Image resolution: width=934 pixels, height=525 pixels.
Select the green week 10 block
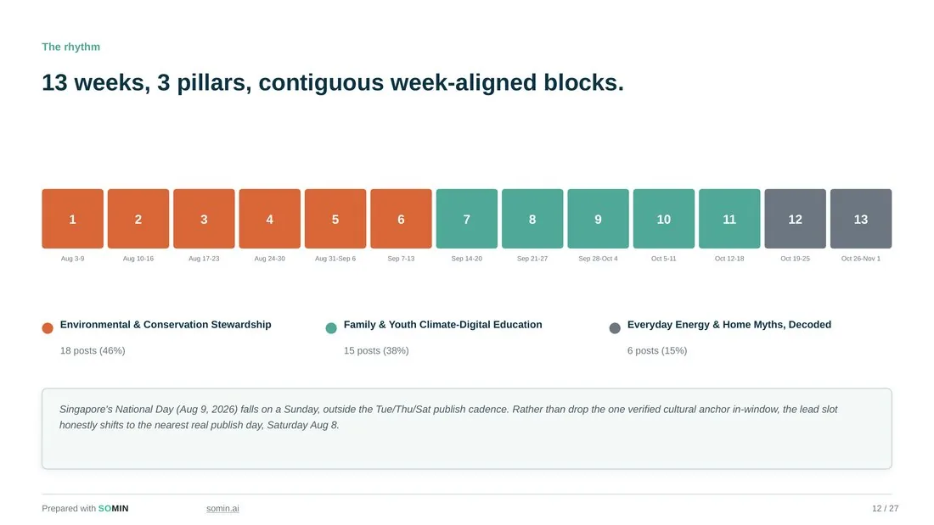coord(664,219)
